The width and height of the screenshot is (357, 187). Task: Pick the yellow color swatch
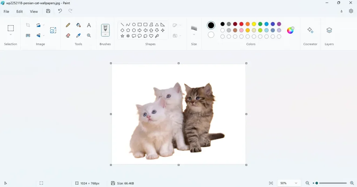pyautogui.click(x=254, y=24)
